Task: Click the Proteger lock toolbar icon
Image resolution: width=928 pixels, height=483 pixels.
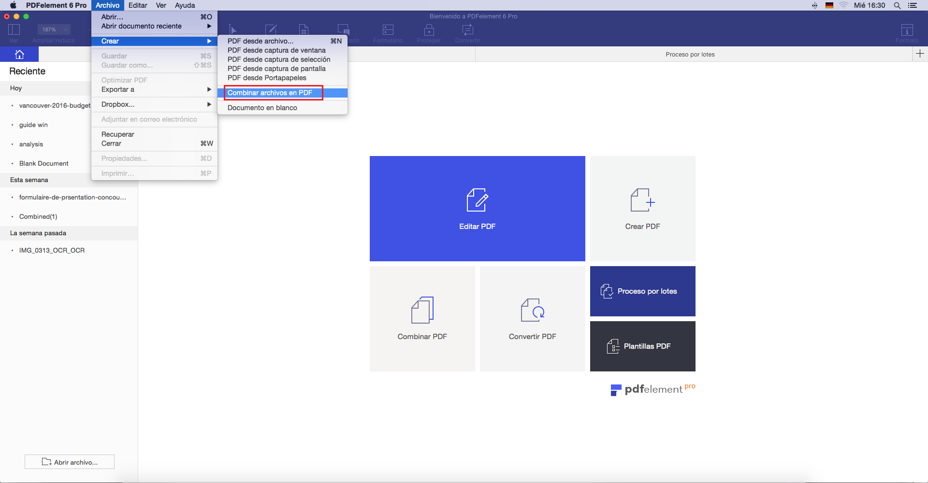Action: (429, 30)
